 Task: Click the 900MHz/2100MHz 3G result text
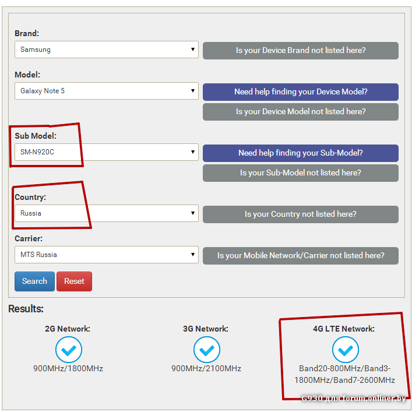click(206, 368)
